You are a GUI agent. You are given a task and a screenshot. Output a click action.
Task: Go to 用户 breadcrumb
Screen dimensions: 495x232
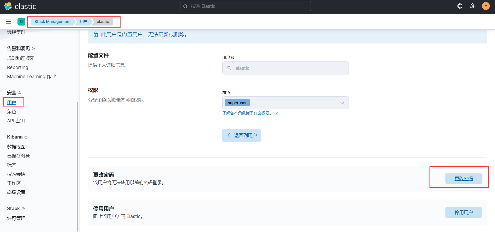[84, 22]
